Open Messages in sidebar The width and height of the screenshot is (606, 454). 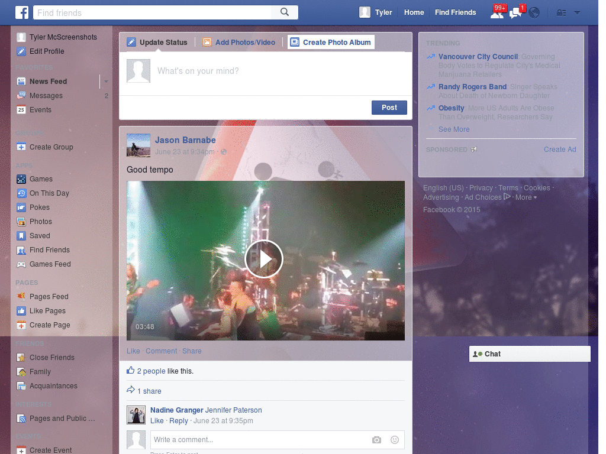tap(46, 96)
